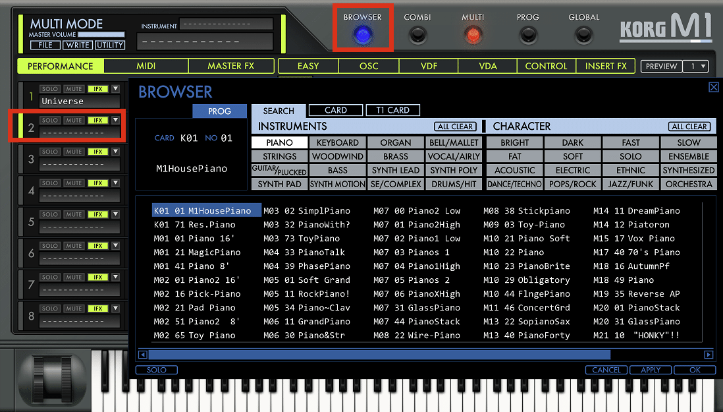Image resolution: width=723 pixels, height=412 pixels.
Task: Open the PREVIEW number dropdown
Action: point(695,67)
